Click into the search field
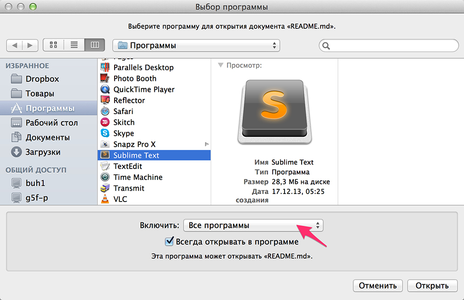 point(389,45)
